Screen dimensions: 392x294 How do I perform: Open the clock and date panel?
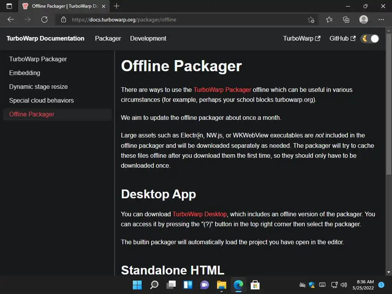(x=363, y=285)
